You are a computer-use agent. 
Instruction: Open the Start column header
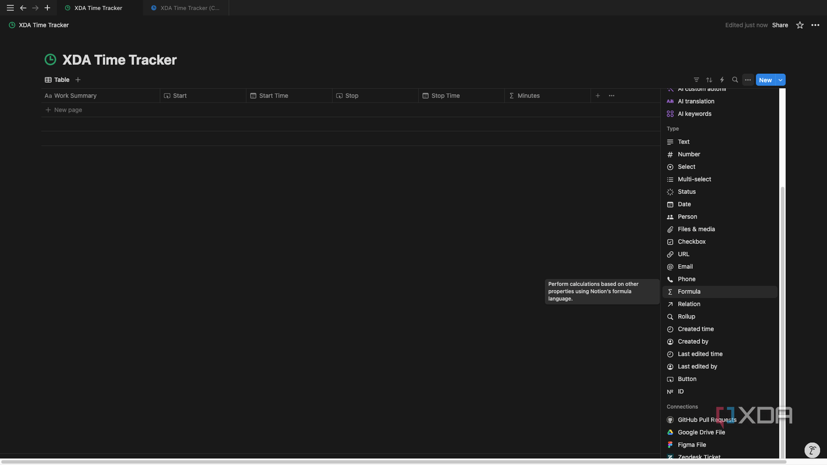(x=203, y=96)
